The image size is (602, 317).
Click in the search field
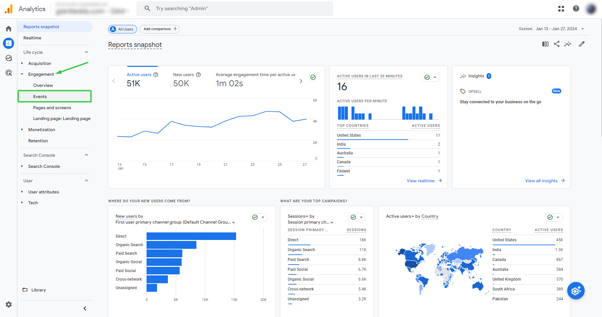coord(235,9)
